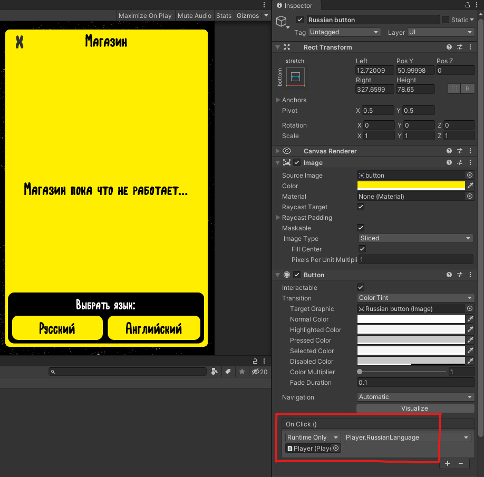Screen dimensions: 484x477
Task: Pick Normal Color with the eyedropper
Action: pyautogui.click(x=470, y=319)
